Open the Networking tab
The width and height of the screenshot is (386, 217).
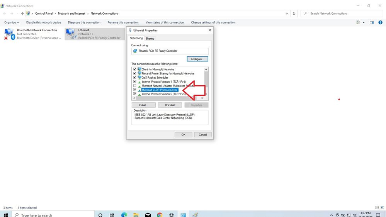pyautogui.click(x=136, y=38)
